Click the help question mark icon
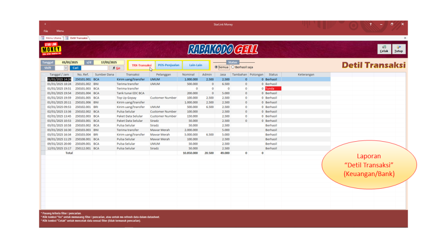The image size is (447, 251). tap(371, 24)
